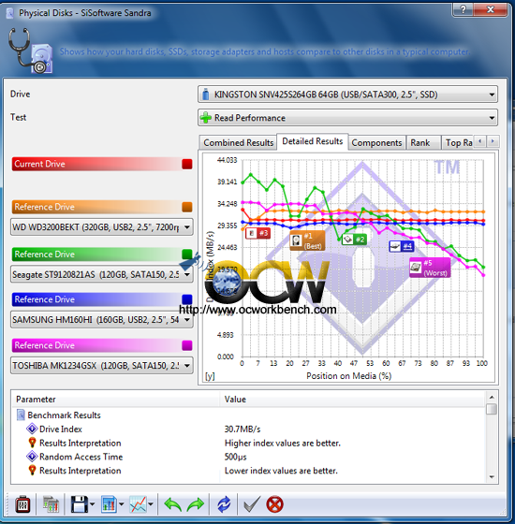Click the bar graph report icon
The height and width of the screenshot is (524, 515).
109,504
